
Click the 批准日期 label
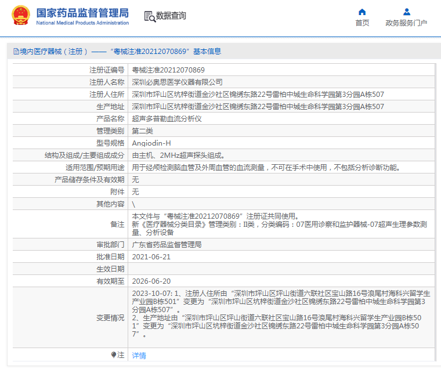coord(110,257)
